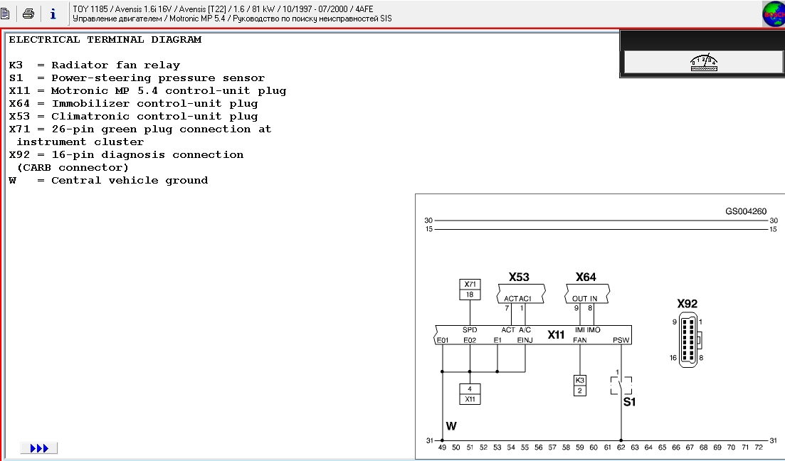Image resolution: width=785 pixels, height=461 pixels.
Task: Click the Bosch globe logo
Action: [773, 14]
